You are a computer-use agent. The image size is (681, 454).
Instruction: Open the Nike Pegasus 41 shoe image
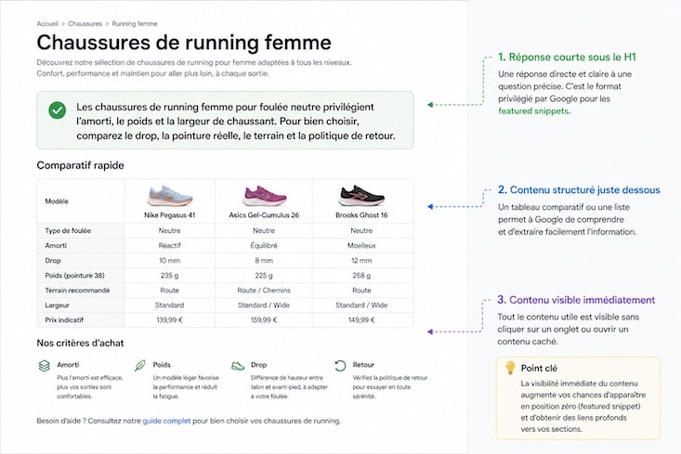click(x=170, y=196)
